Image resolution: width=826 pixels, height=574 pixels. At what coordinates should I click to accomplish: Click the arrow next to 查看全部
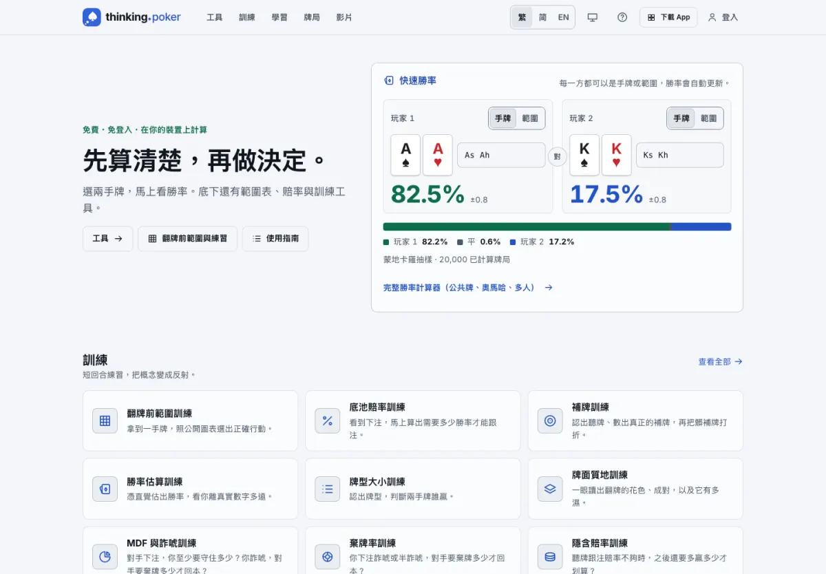pos(739,361)
